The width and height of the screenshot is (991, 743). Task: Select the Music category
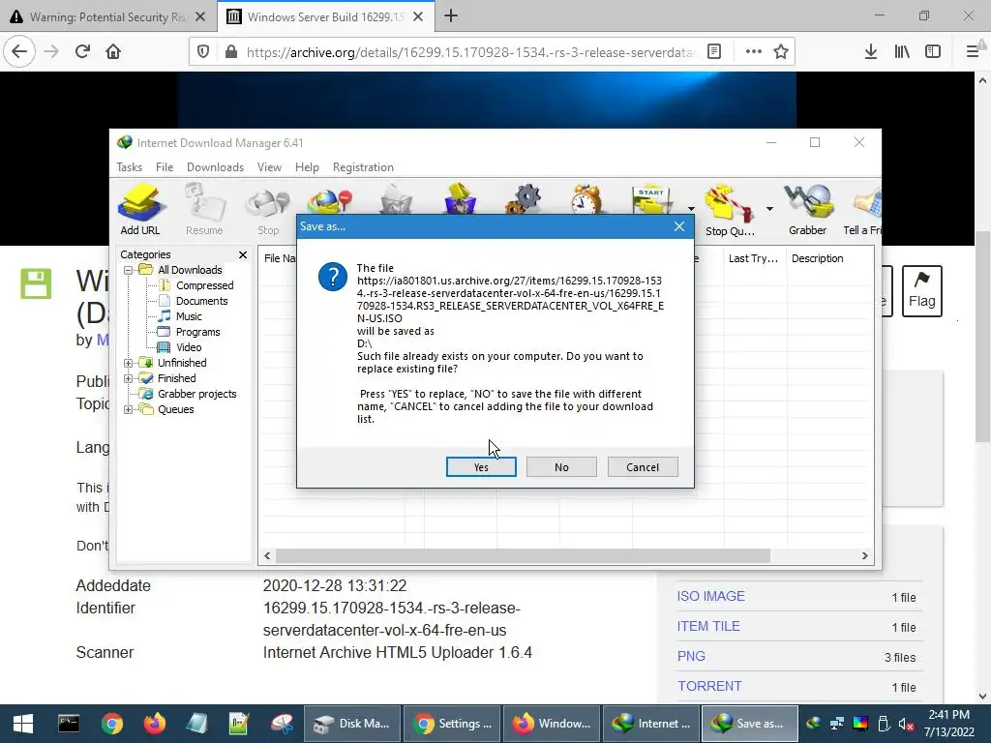pos(189,316)
